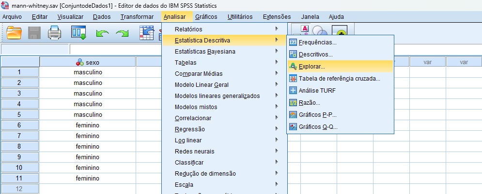The width and height of the screenshot is (482, 194).
Task: Open the Visualizar menu
Action: [70, 17]
